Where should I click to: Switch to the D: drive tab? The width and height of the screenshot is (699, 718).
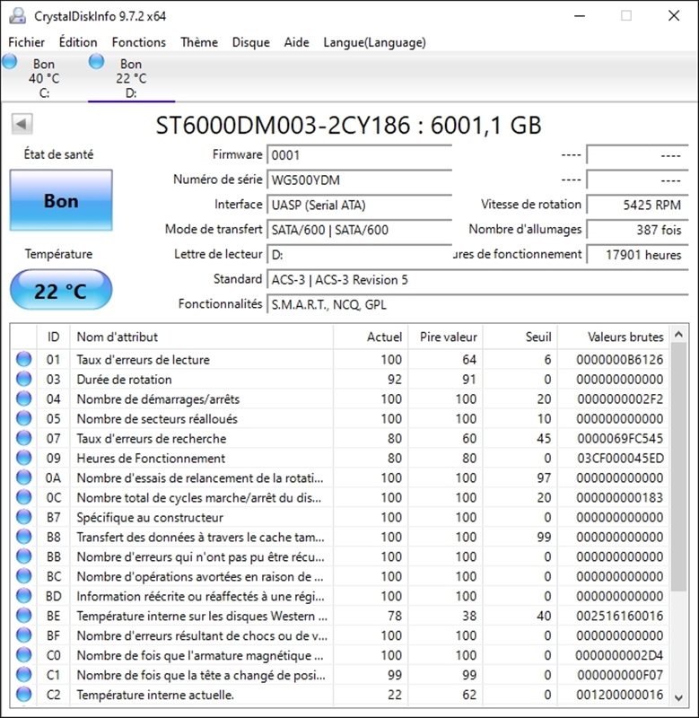(131, 78)
